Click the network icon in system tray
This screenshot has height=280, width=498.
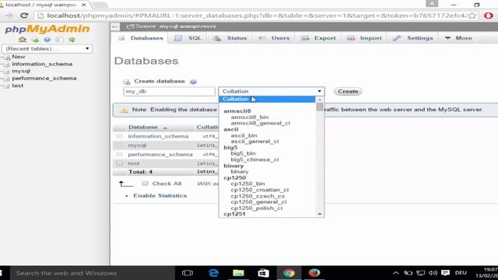pyautogui.click(x=420, y=273)
